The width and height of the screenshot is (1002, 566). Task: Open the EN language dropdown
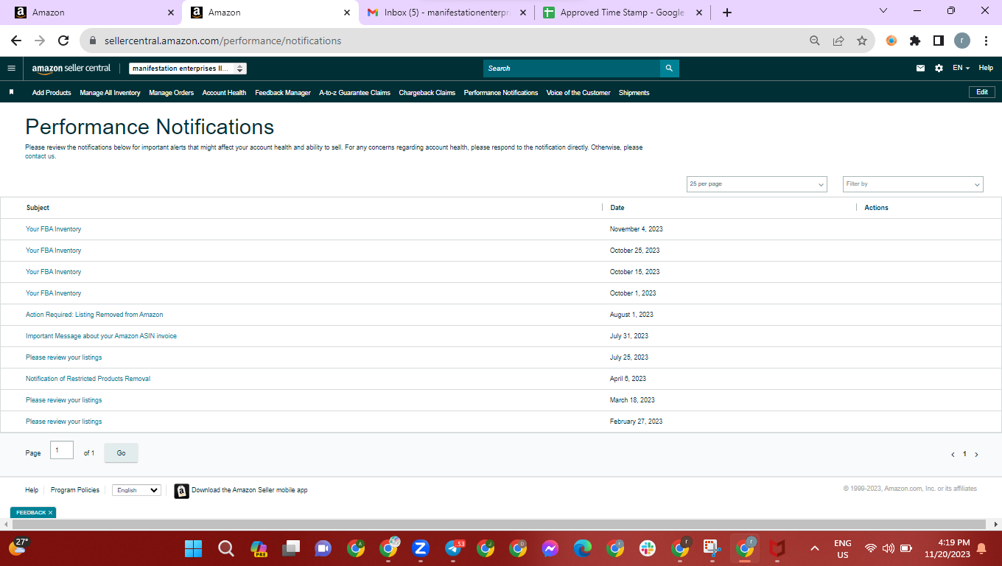click(961, 69)
